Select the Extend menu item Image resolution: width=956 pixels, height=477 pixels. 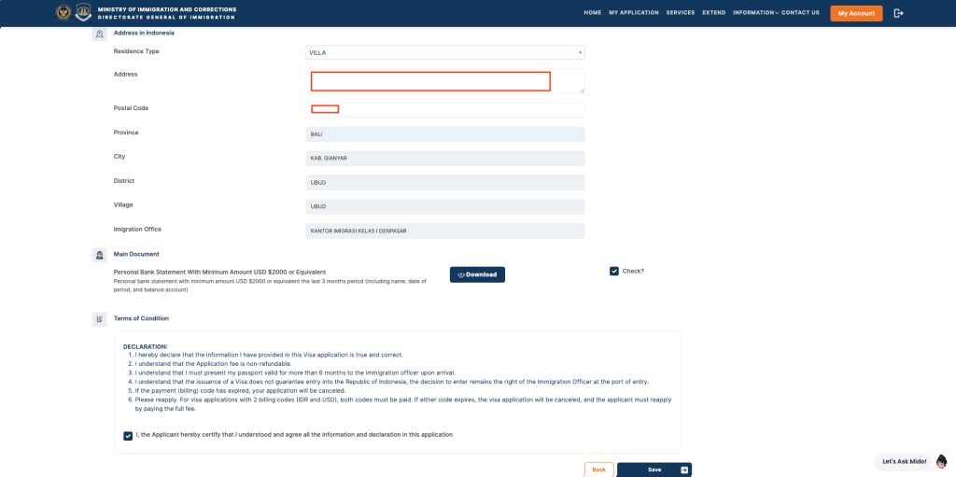click(713, 13)
